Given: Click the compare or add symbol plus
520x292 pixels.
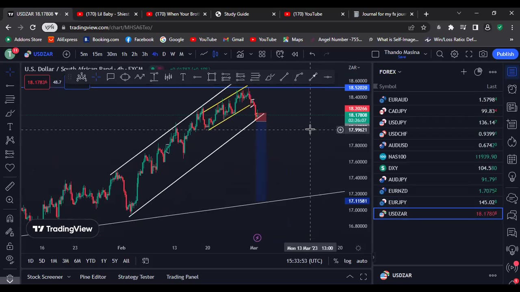Looking at the screenshot, I should 67,54.
